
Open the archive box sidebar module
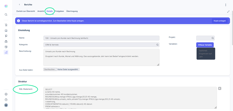click(6, 41)
